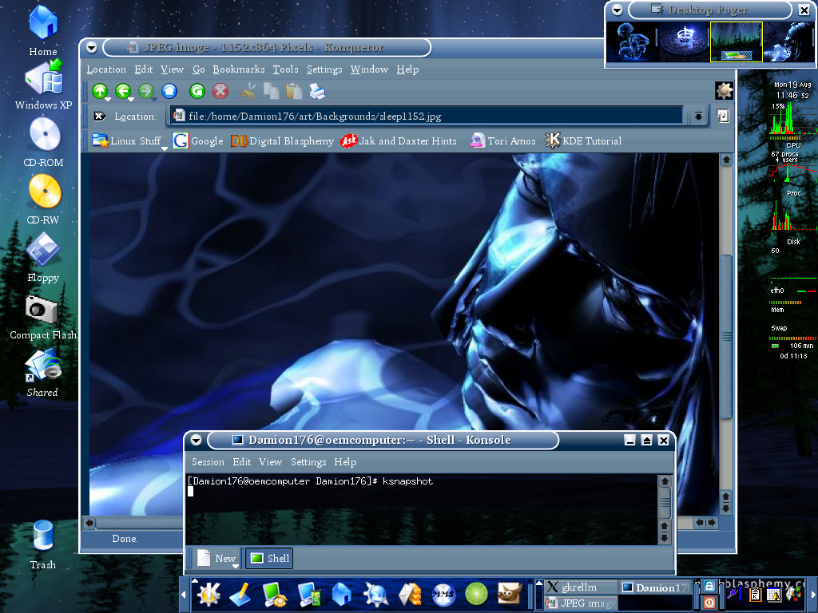Screen dimensions: 818x613
Task: Switch to the Damion176 Konsole taskbar entry
Action: pyautogui.click(x=657, y=587)
